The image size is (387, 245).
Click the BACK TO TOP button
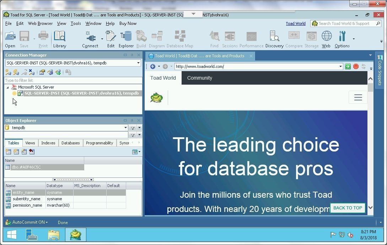[348, 208]
